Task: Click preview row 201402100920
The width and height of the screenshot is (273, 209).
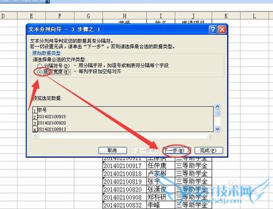Action: coord(51,123)
